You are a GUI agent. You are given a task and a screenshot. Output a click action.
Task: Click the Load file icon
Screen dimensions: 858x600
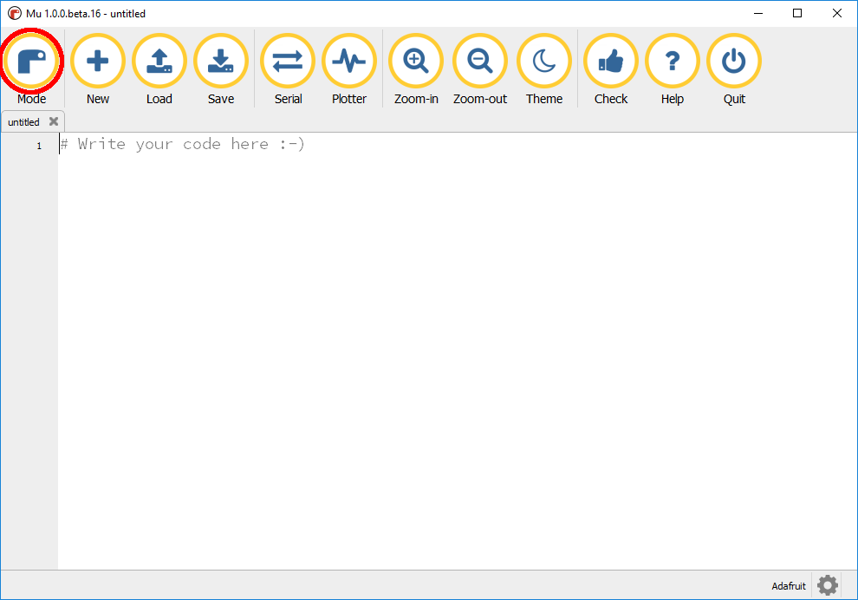coord(159,62)
